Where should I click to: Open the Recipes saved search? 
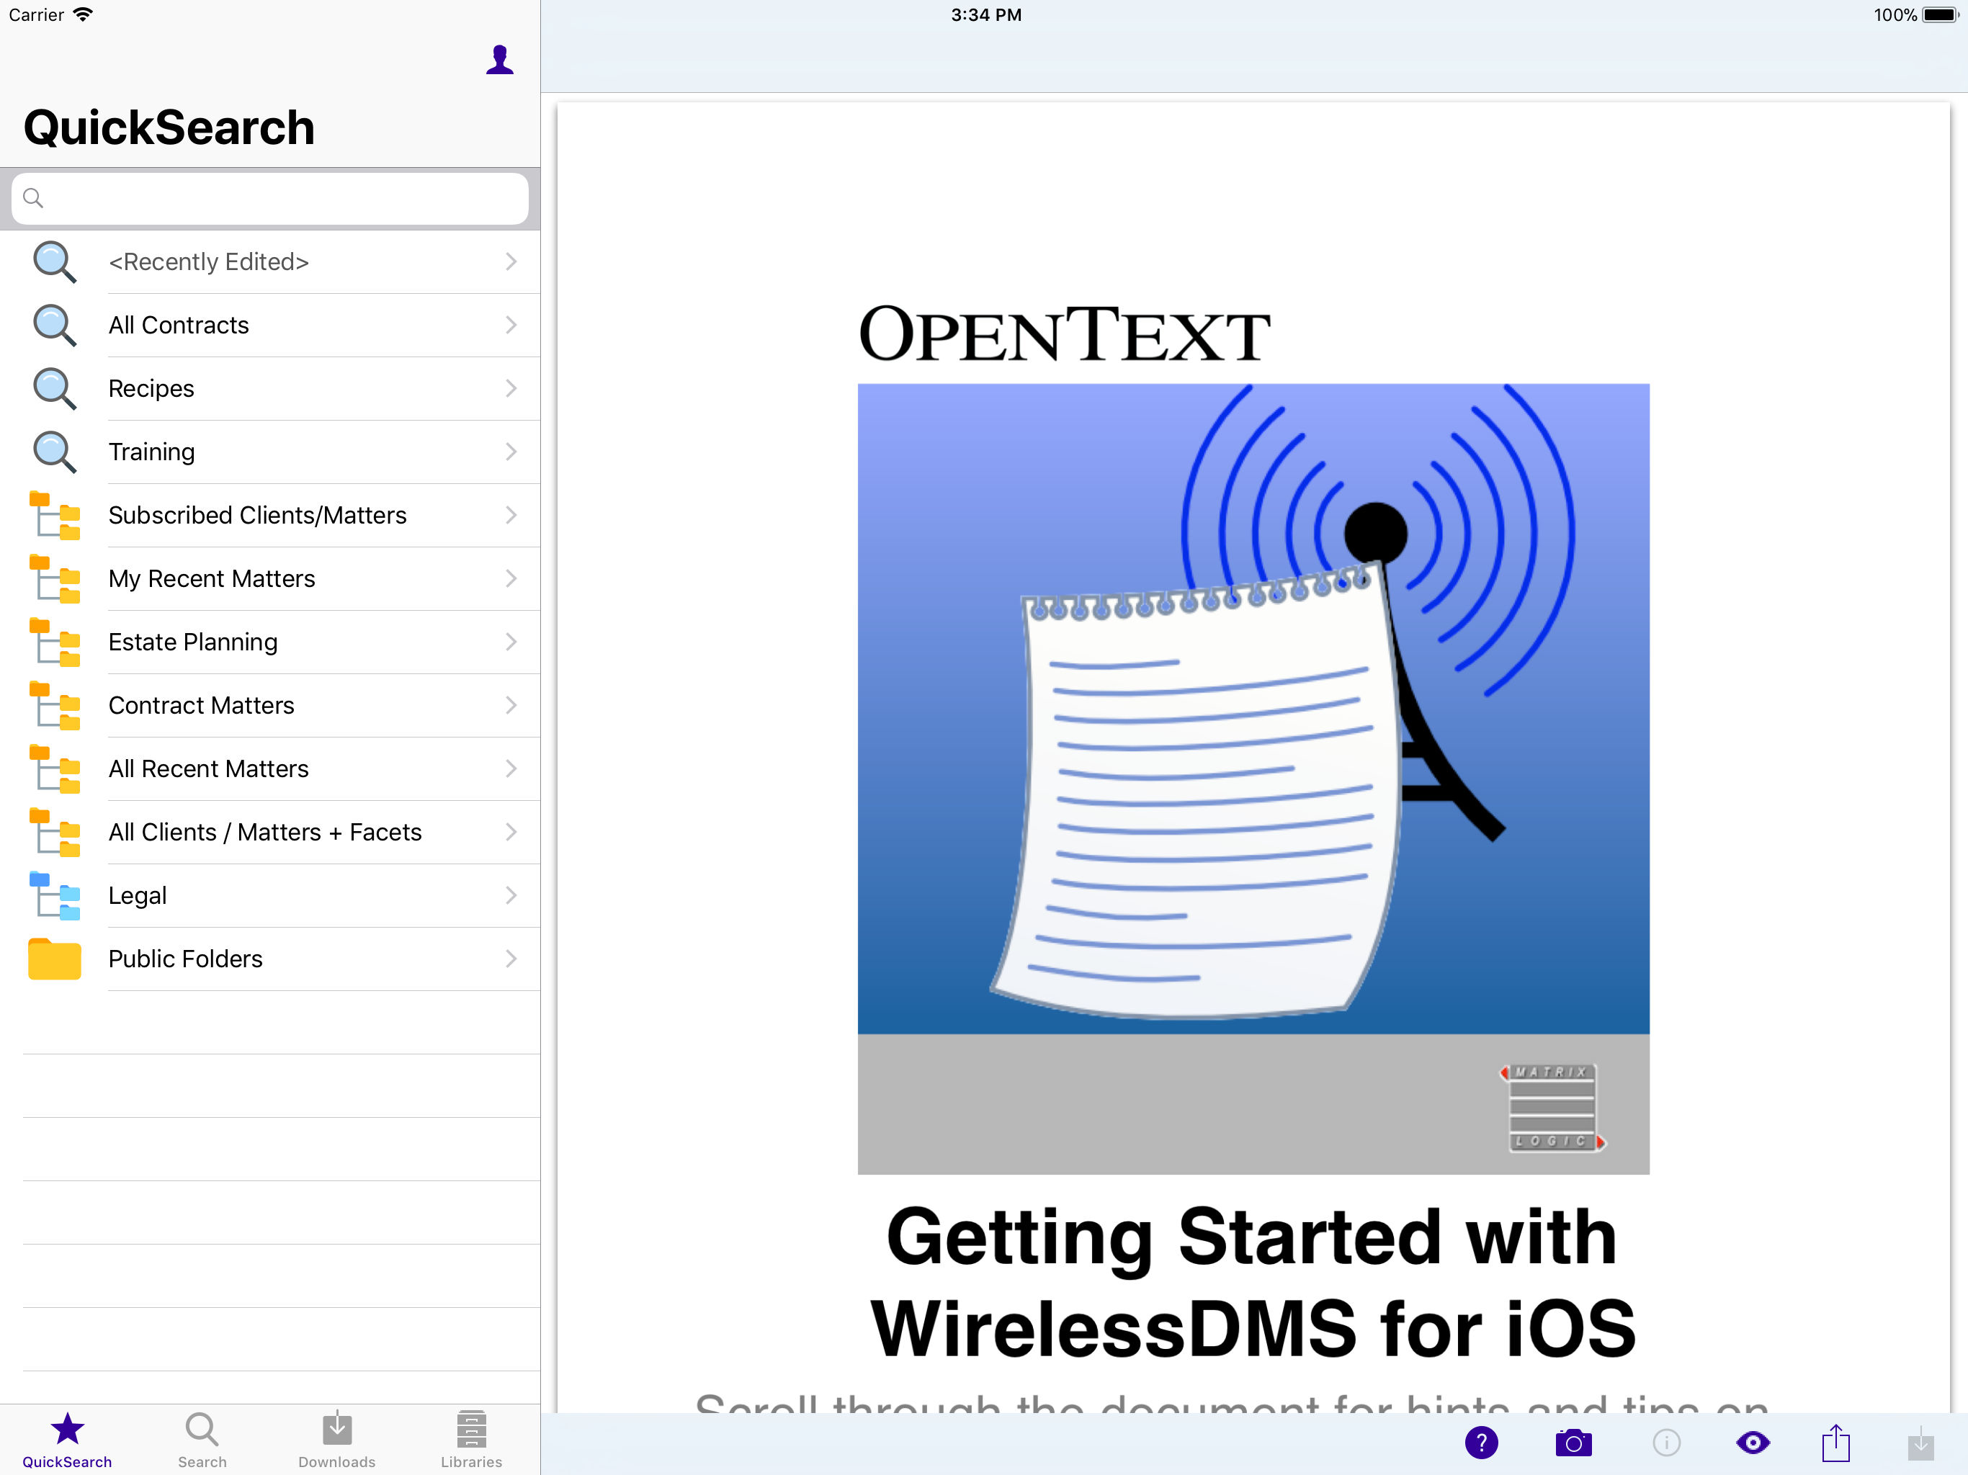point(269,388)
